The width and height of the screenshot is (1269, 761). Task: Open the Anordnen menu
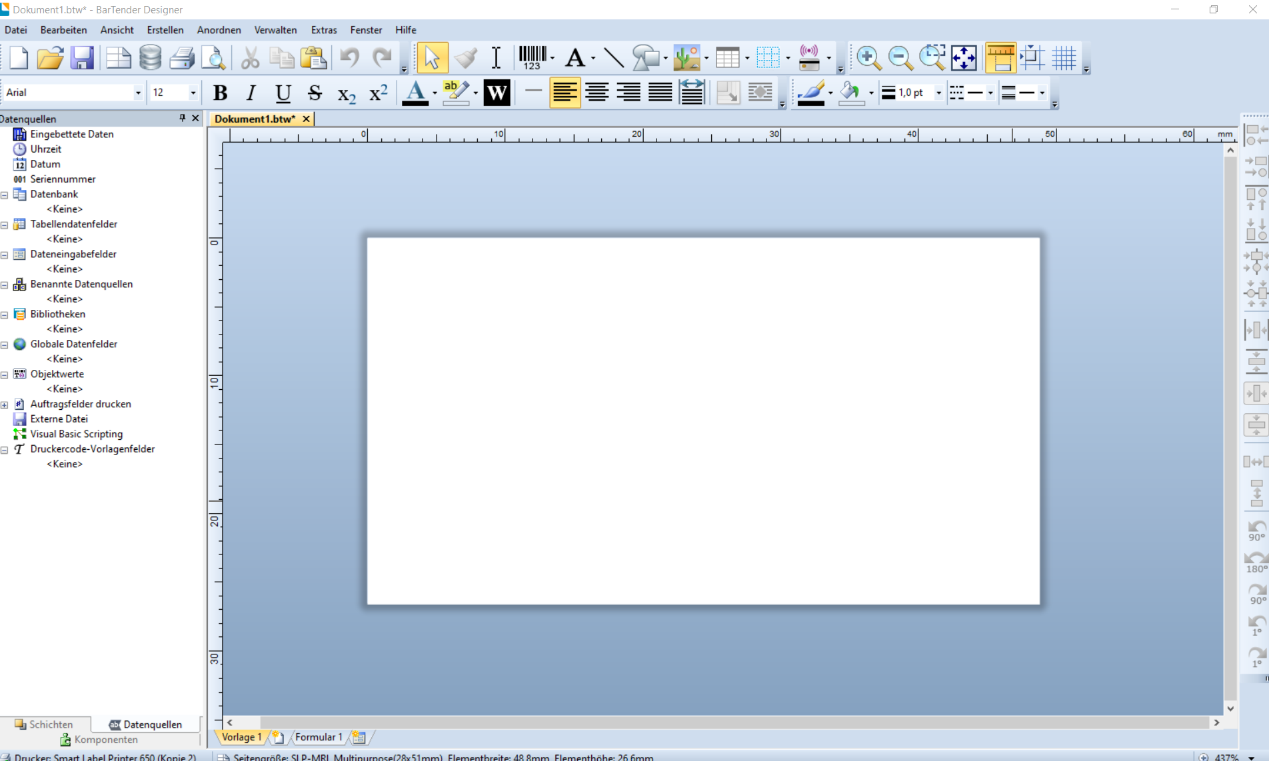(x=219, y=30)
